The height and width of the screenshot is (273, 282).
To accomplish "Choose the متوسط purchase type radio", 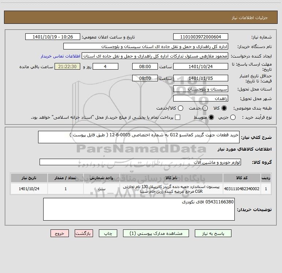I will pyautogui.click(x=211, y=117).
